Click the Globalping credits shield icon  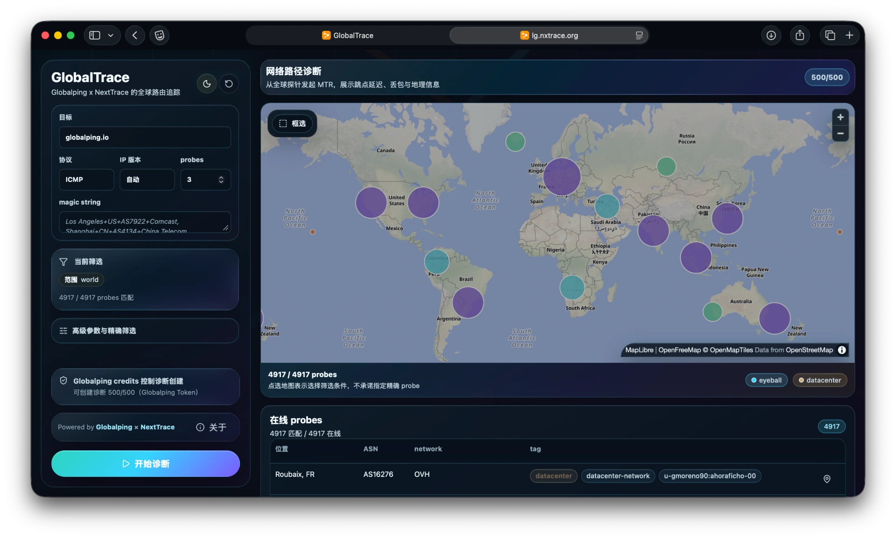click(x=63, y=381)
